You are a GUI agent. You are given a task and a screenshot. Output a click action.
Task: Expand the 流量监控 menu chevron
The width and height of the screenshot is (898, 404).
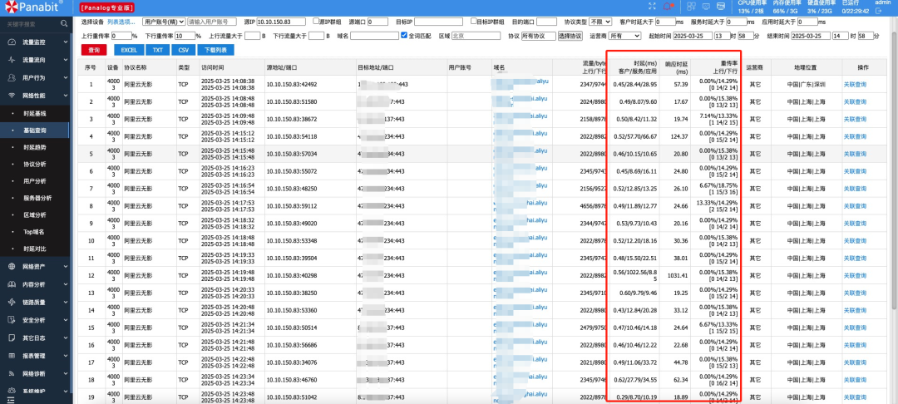(x=66, y=42)
